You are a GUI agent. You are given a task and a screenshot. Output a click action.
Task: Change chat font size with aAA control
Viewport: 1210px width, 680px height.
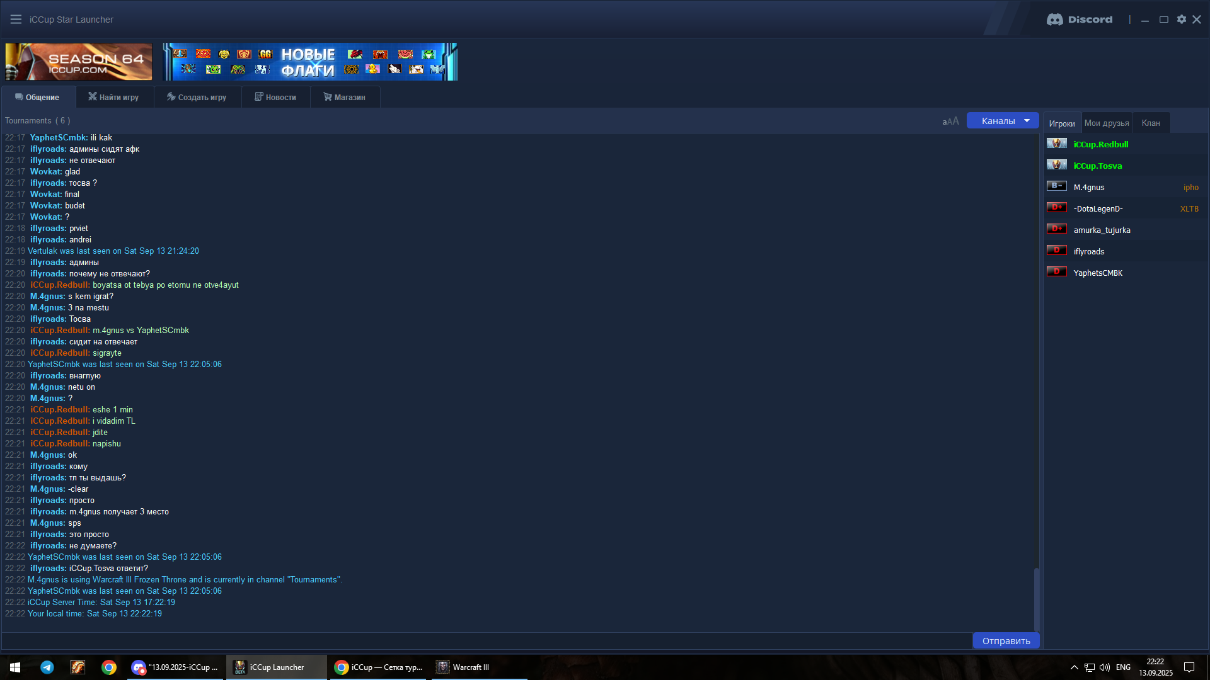[x=950, y=121]
